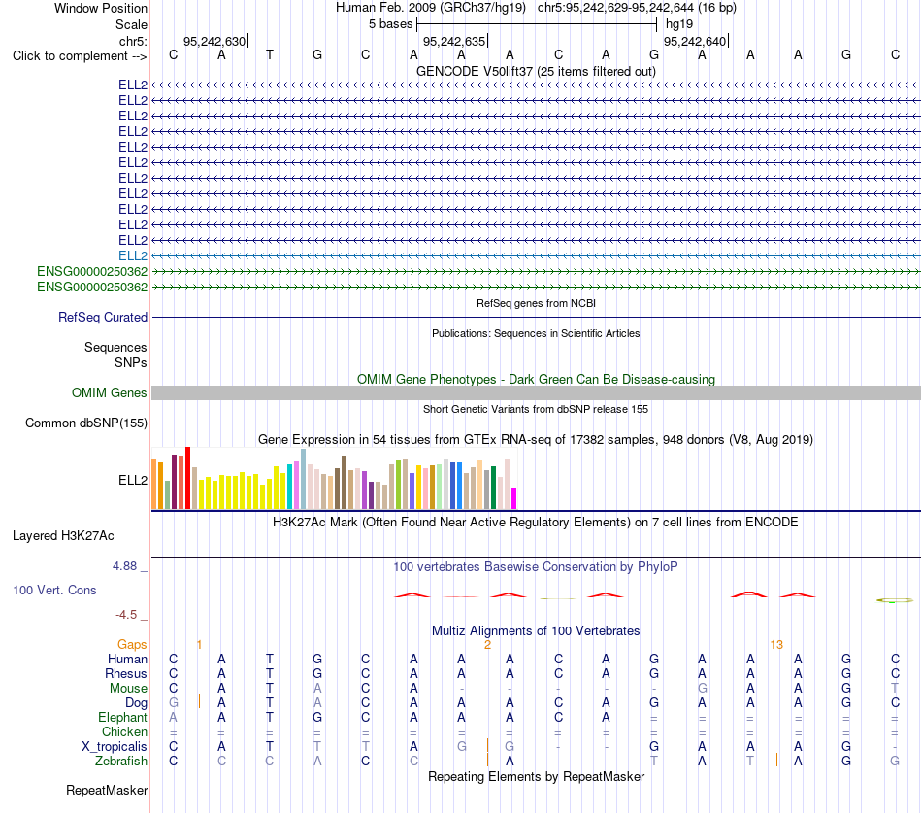The height and width of the screenshot is (813, 922).
Task: Open the Layered H3K27Ac track label
Action: (63, 536)
